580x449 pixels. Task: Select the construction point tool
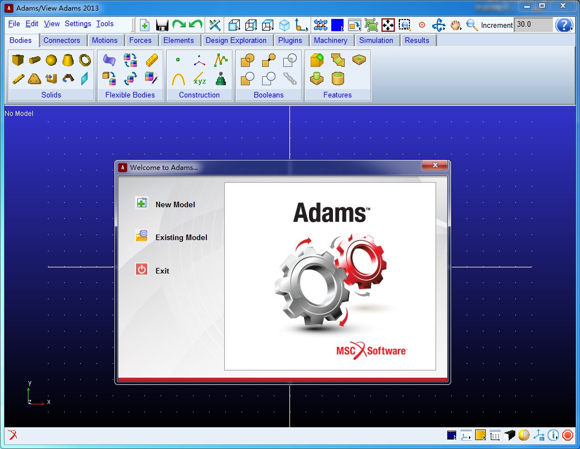coord(178,60)
